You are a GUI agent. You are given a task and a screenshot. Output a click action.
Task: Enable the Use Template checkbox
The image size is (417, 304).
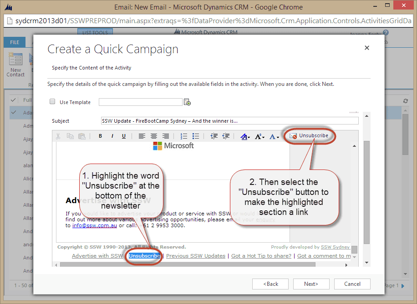tap(52, 102)
